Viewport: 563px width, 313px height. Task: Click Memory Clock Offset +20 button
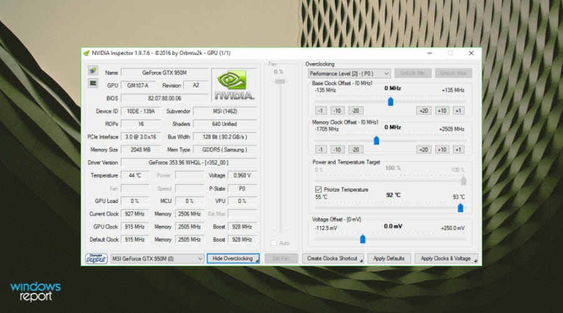click(x=424, y=150)
